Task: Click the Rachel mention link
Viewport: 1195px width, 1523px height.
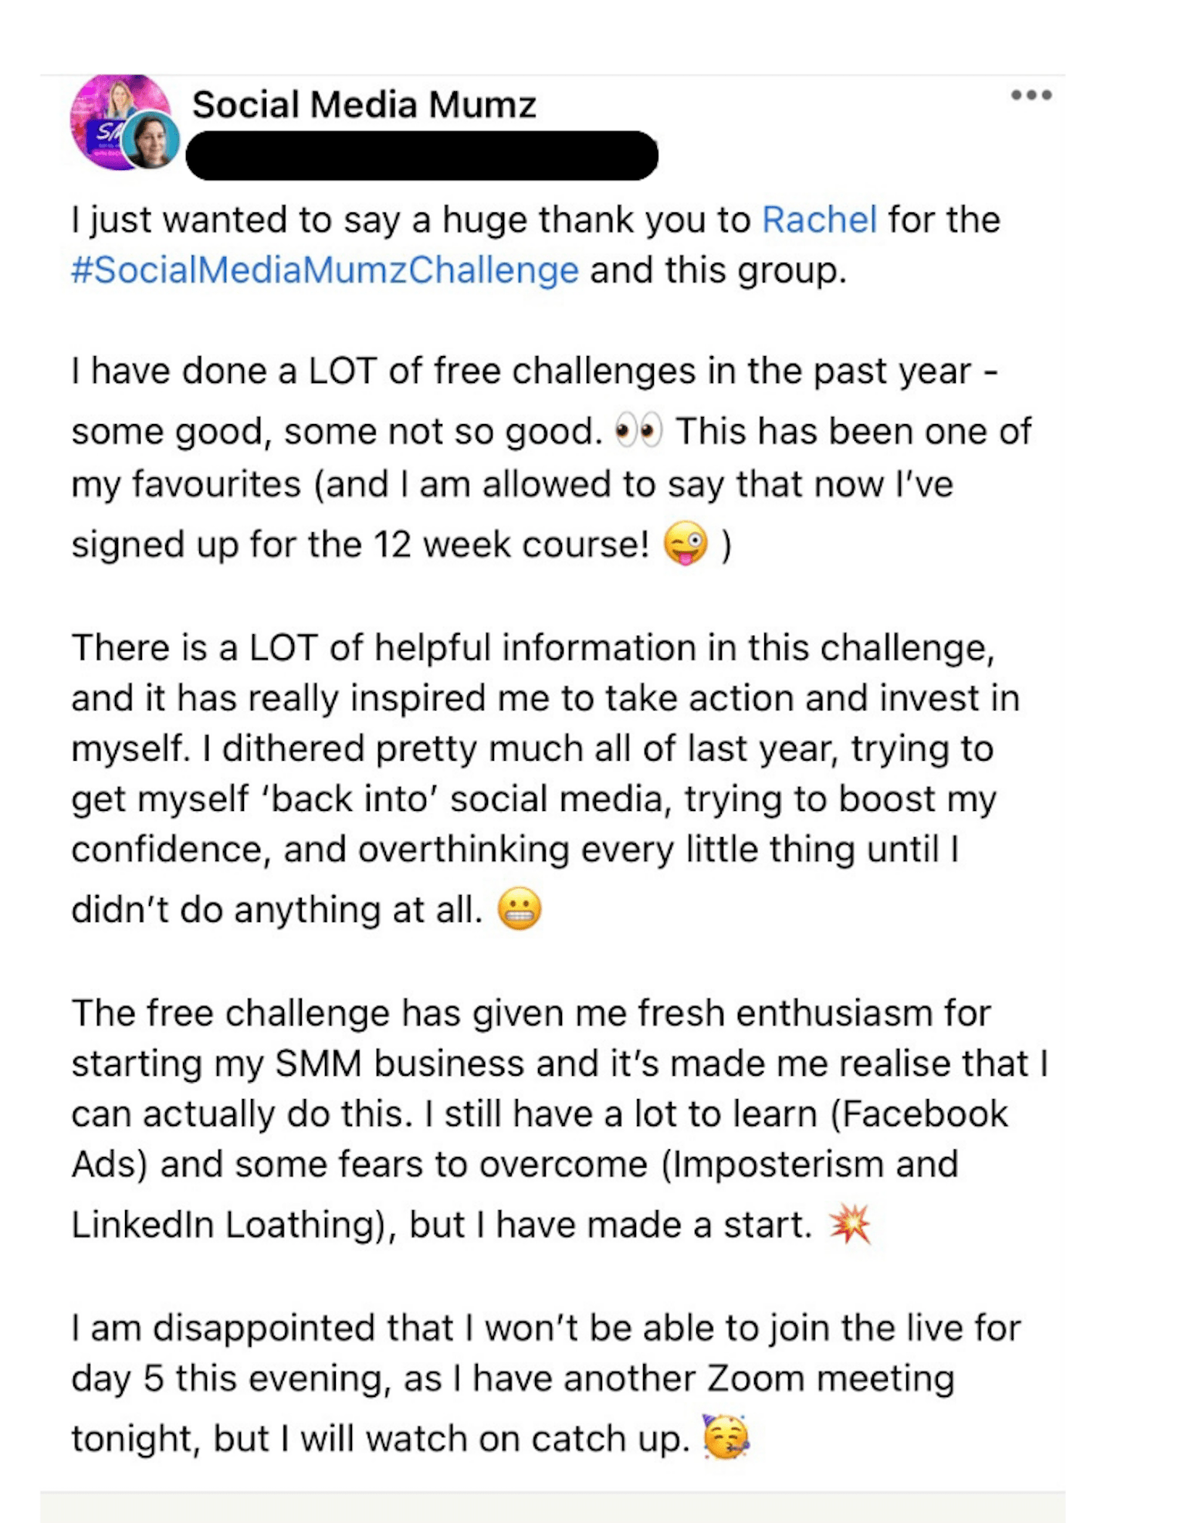Action: [x=820, y=219]
